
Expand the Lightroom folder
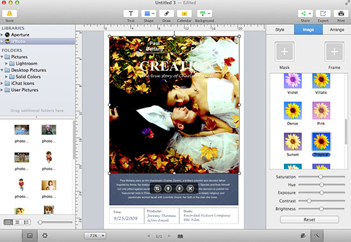(6, 64)
